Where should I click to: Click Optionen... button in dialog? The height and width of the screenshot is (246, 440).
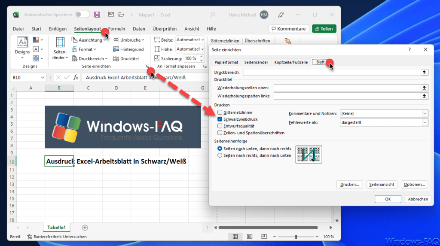[414, 184]
